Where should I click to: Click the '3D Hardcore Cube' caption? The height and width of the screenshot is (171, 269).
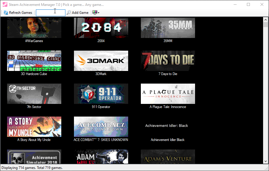click(x=34, y=74)
